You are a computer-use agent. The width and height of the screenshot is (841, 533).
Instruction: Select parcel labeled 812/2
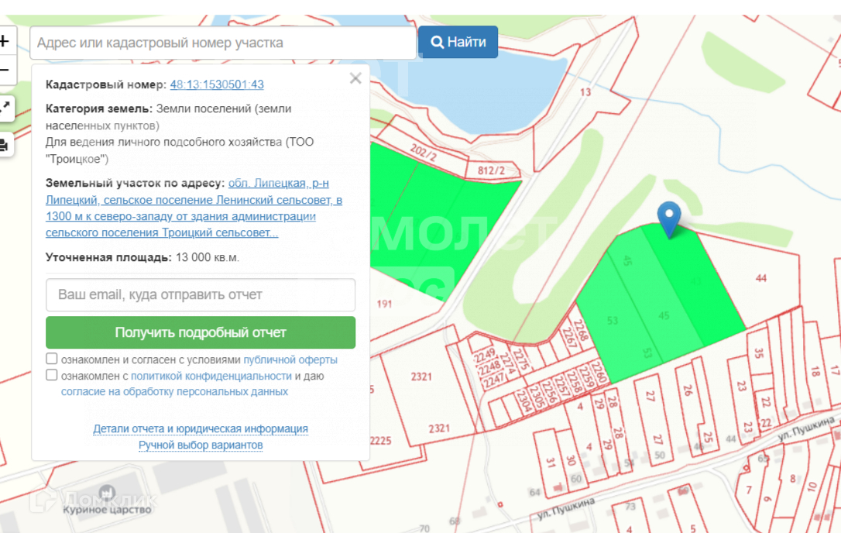point(491,170)
